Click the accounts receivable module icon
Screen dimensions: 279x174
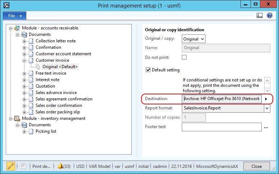17,28
